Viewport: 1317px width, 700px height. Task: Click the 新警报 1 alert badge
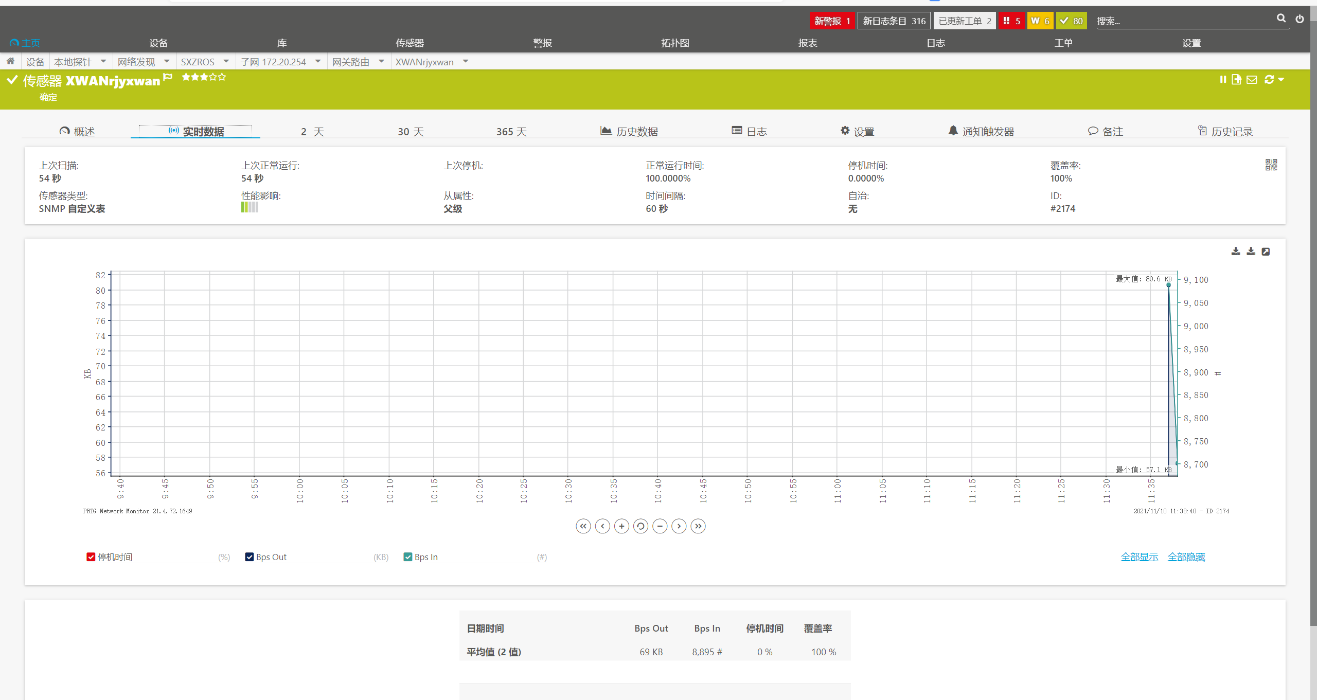click(x=832, y=21)
